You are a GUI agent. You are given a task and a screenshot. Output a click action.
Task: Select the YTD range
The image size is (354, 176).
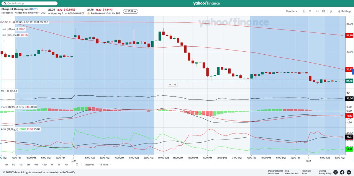point(44,164)
